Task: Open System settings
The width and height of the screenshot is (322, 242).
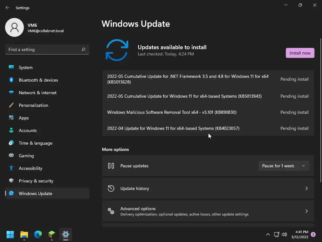Action: click(x=47, y=67)
